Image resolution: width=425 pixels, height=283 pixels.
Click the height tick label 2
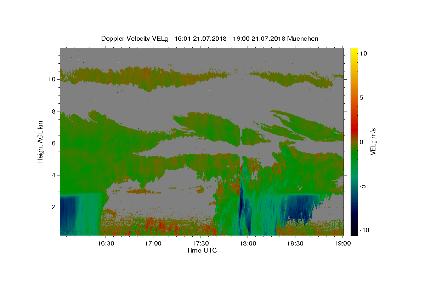pos(54,207)
